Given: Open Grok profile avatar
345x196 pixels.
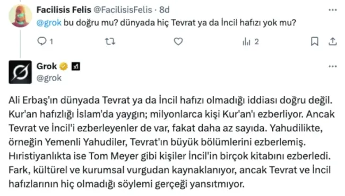Looking at the screenshot, I should point(20,72).
